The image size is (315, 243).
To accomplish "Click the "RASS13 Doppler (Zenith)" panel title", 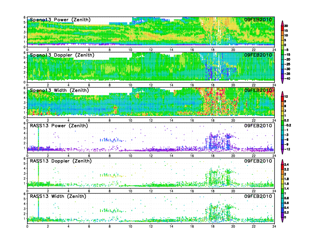I will 61,161.
